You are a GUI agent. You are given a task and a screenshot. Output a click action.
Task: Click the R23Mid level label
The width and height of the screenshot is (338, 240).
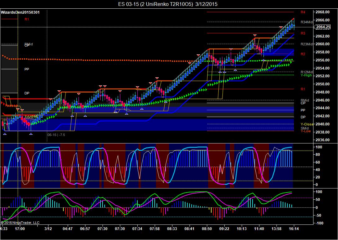coord(307,44)
